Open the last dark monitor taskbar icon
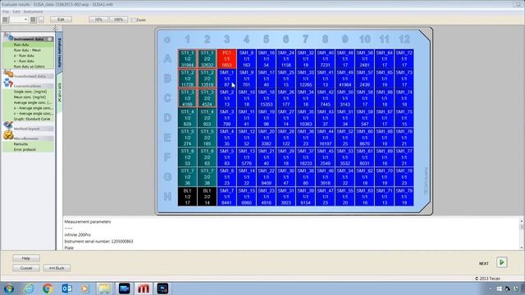Viewport: 525px width, 295px height. pyautogui.click(x=163, y=288)
